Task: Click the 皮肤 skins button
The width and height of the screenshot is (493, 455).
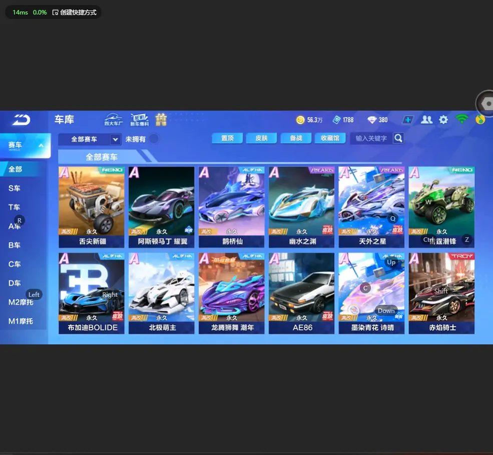Action: click(x=262, y=138)
